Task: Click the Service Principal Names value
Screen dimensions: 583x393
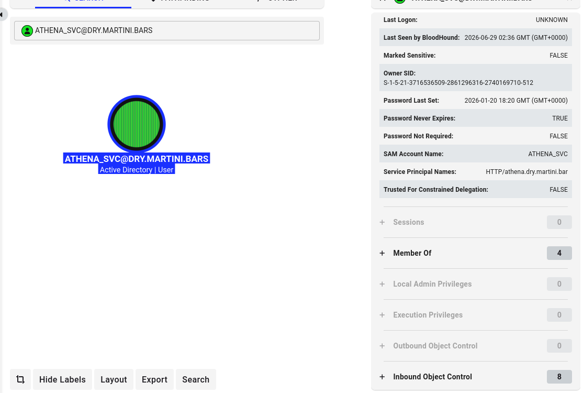Action: [x=526, y=171]
